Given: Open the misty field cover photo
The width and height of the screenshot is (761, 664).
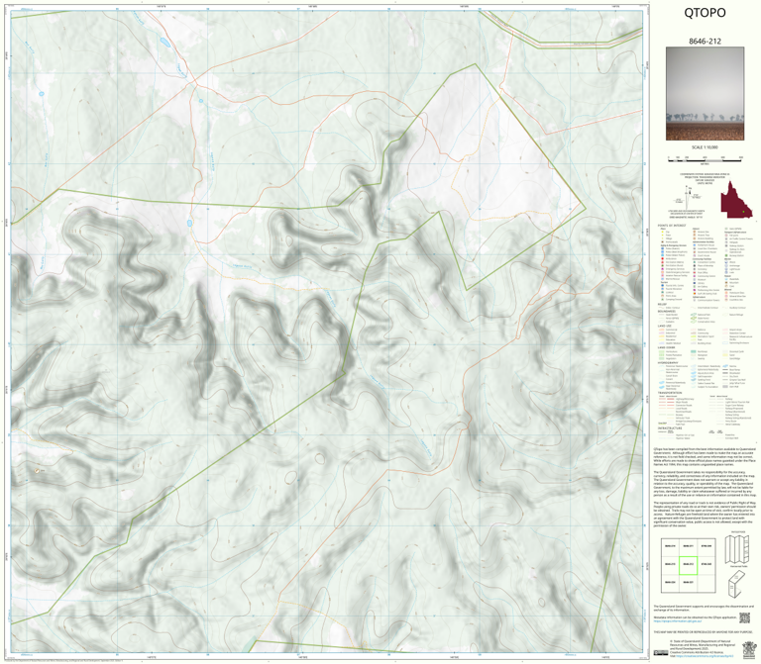Looking at the screenshot, I should pos(705,94).
